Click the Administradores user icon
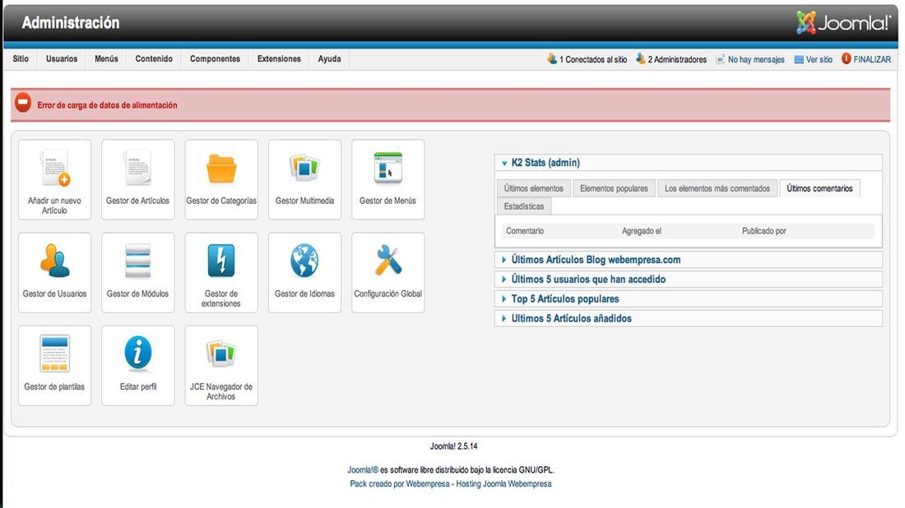The image size is (905, 508). pos(640,58)
